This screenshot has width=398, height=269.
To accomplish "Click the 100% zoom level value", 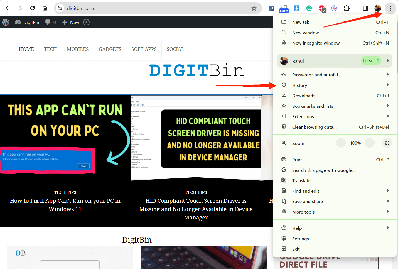I will [355, 143].
